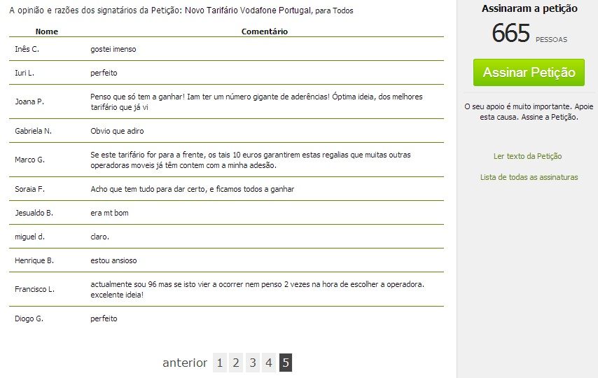This screenshot has height=378, width=598.
Task: Click Soraia F.'s comment text
Action: [x=192, y=189]
